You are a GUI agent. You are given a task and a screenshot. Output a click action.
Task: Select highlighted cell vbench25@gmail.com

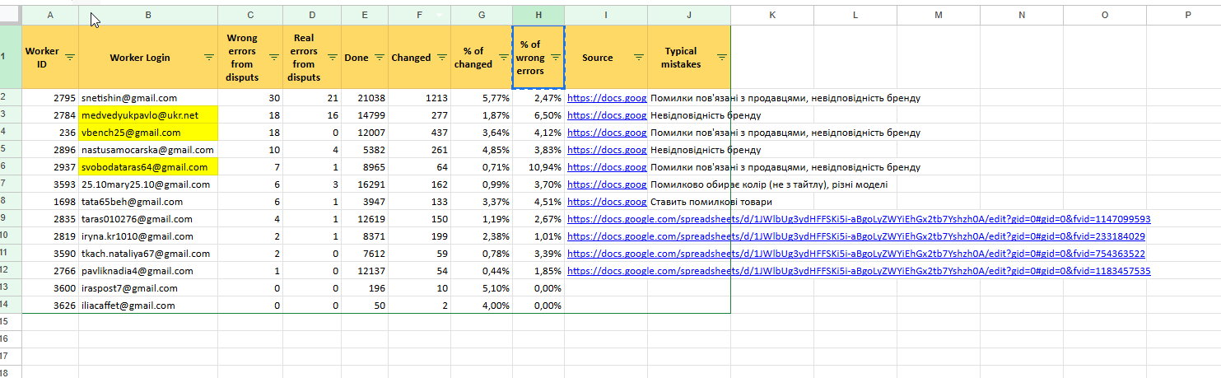coord(148,133)
